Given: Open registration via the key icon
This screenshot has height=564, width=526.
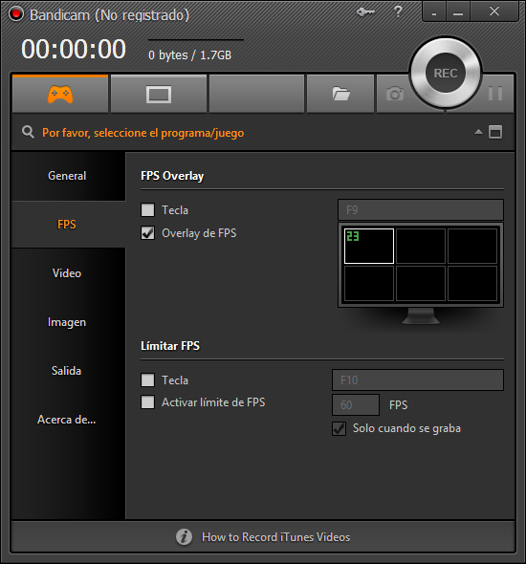Looking at the screenshot, I should [365, 12].
